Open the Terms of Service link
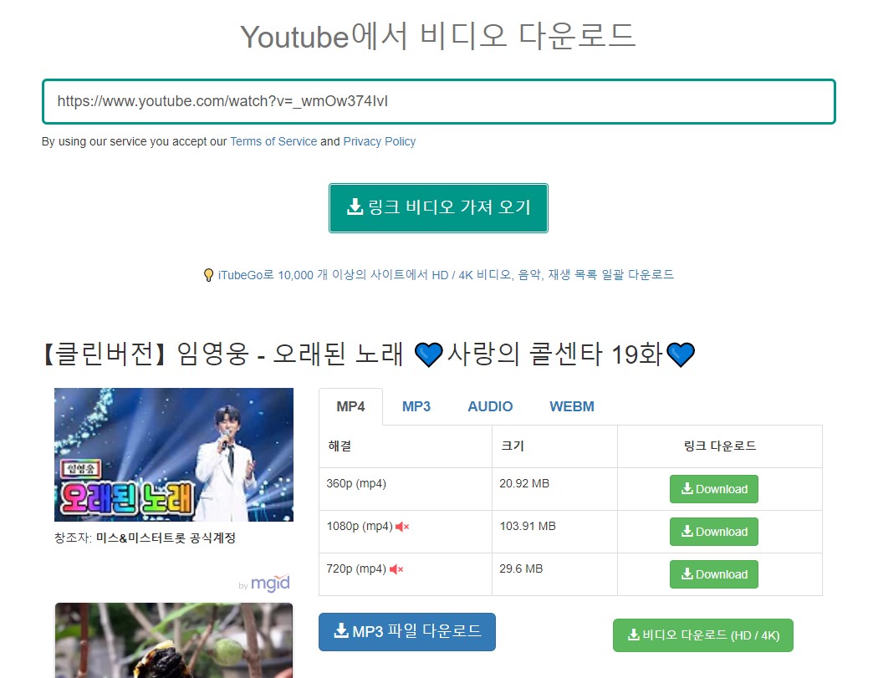The height and width of the screenshot is (678, 873). 273,141
